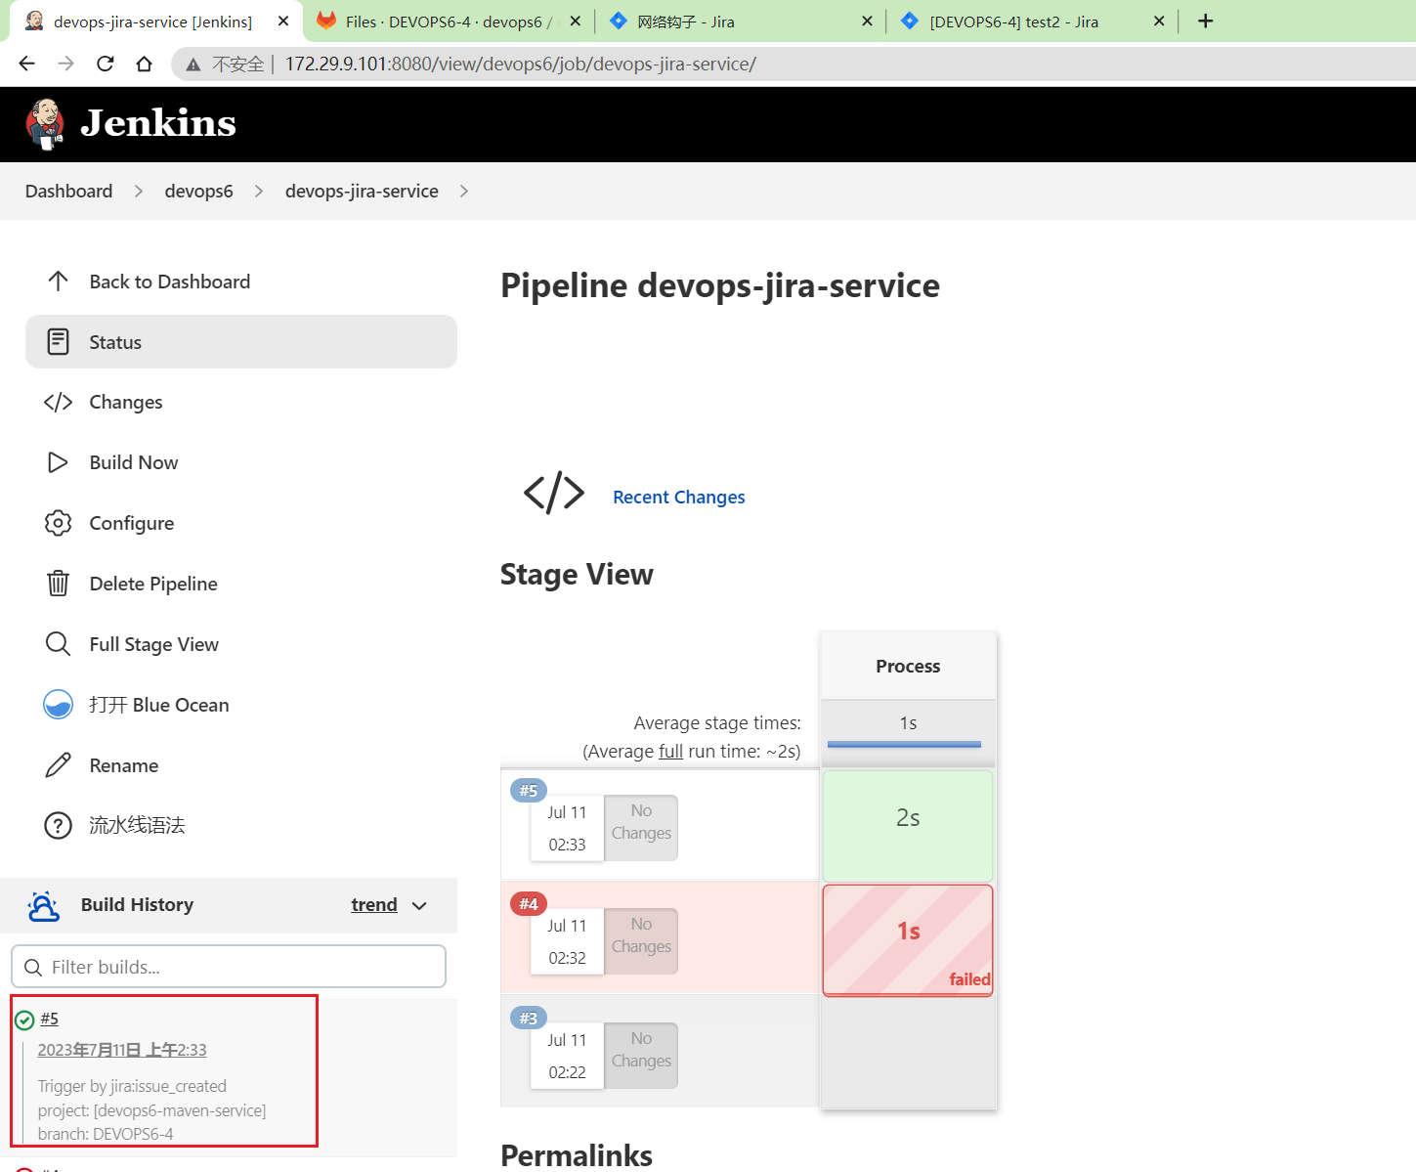The height and width of the screenshot is (1172, 1416).
Task: Switch to the DEVOPS6-4 test2 Jira tab
Action: tap(1031, 22)
